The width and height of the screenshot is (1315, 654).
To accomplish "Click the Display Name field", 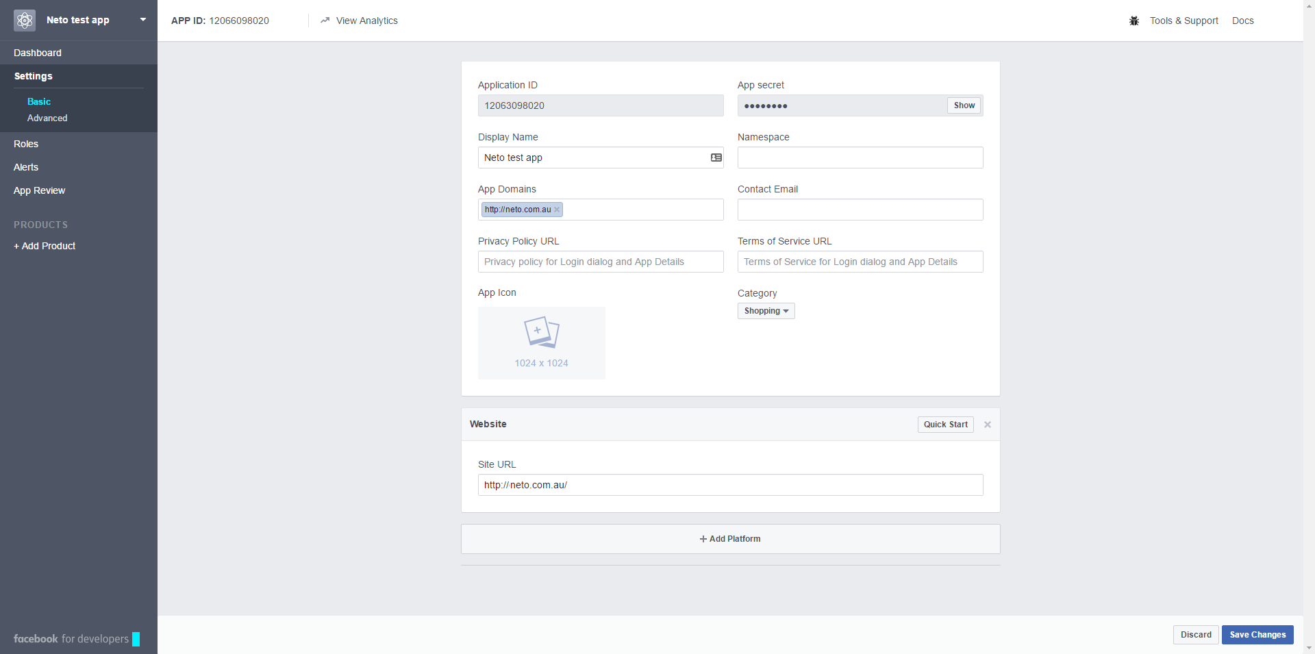I will click(601, 158).
